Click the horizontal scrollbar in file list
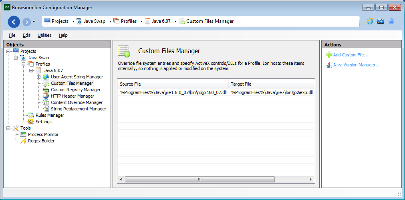 tap(199, 180)
